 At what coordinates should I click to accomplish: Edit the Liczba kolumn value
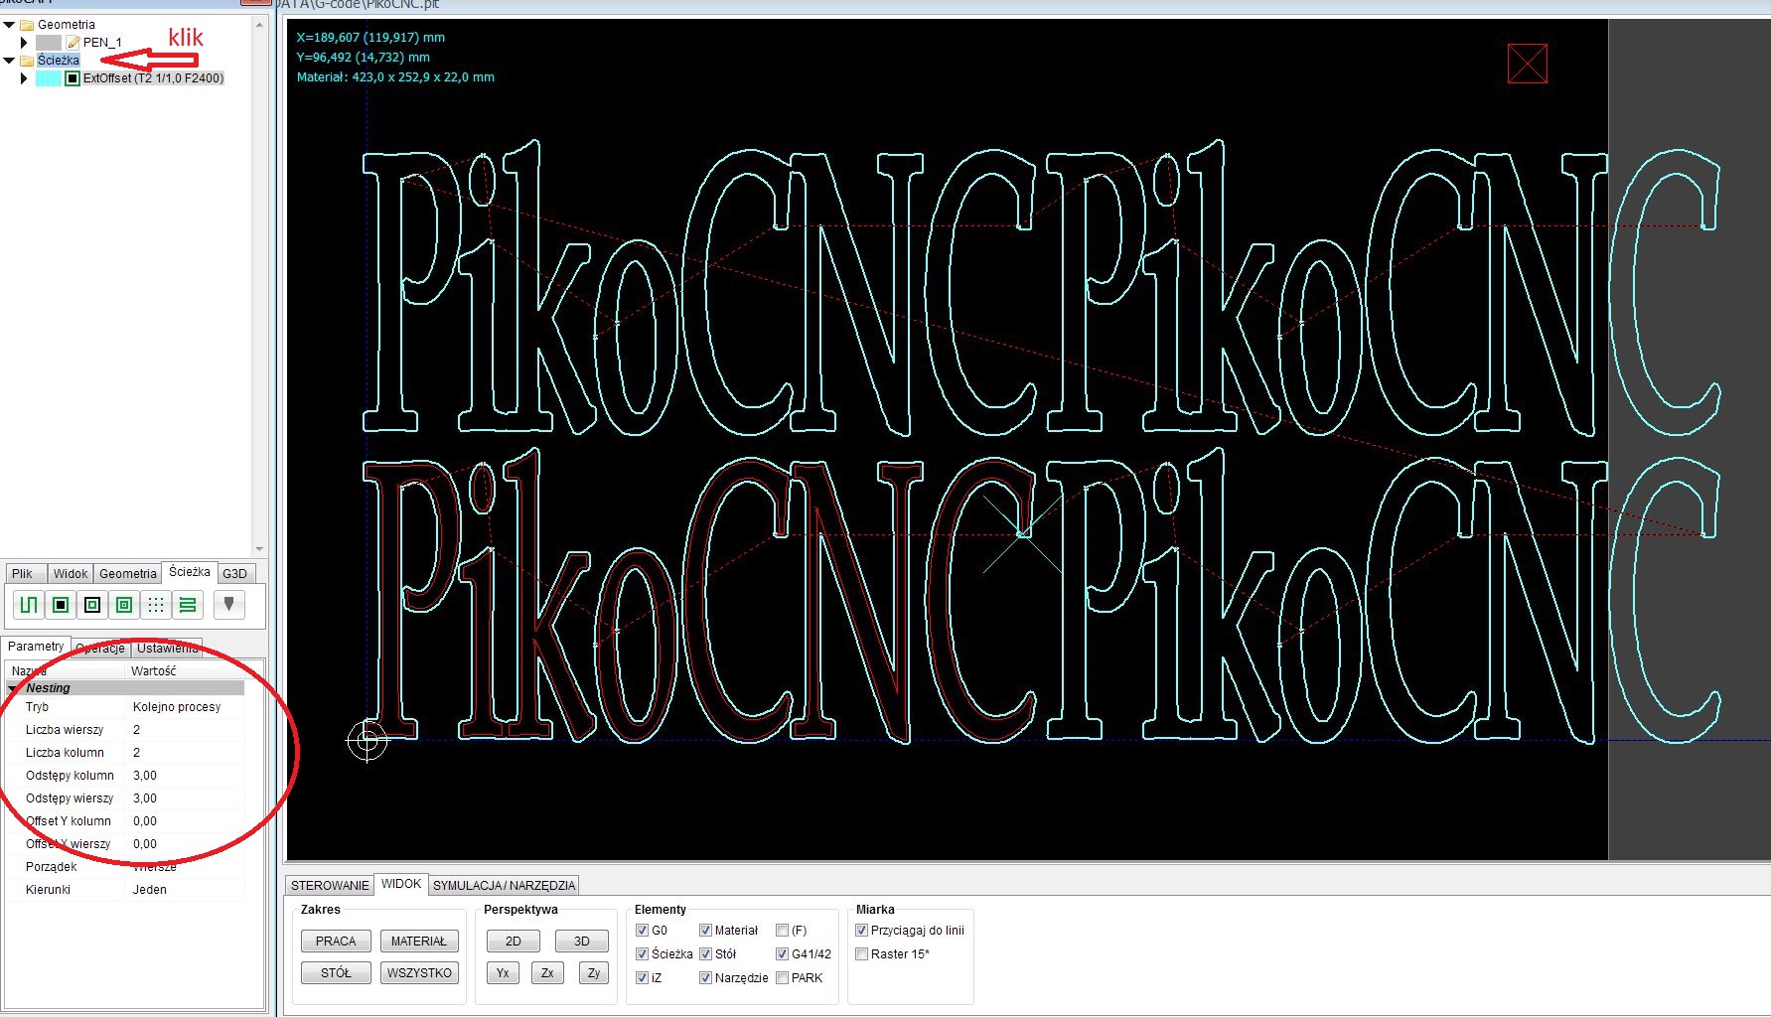tap(186, 753)
